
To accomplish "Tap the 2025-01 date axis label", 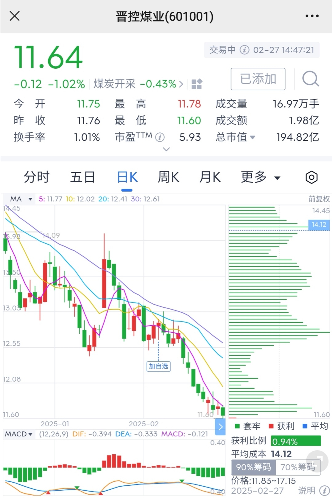I will [55, 424].
